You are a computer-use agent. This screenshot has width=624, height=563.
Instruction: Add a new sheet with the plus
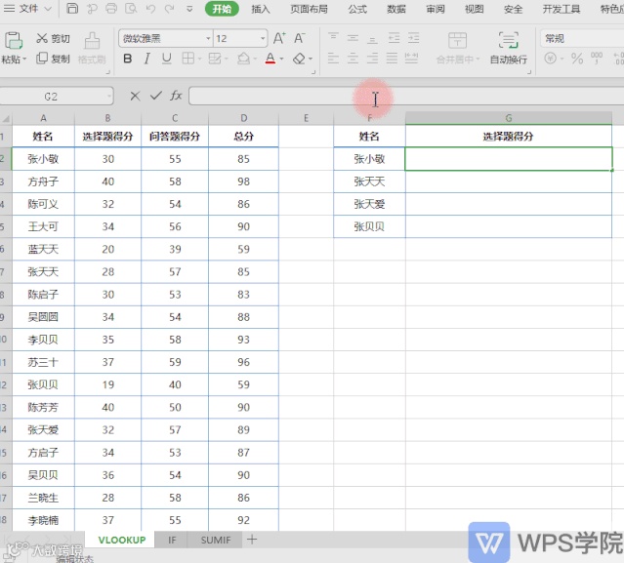click(x=252, y=540)
